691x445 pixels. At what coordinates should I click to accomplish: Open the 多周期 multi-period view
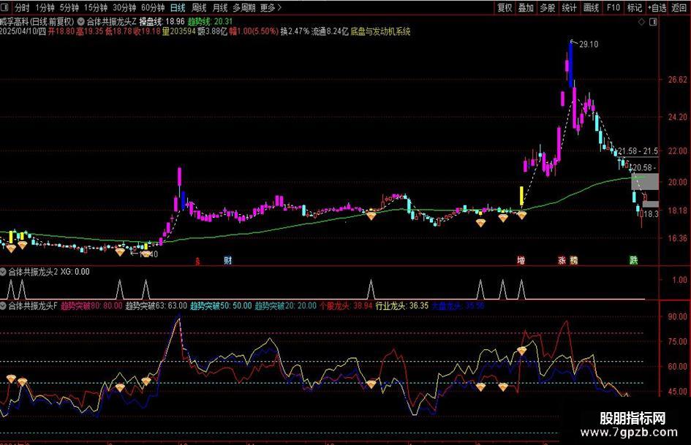point(243,7)
